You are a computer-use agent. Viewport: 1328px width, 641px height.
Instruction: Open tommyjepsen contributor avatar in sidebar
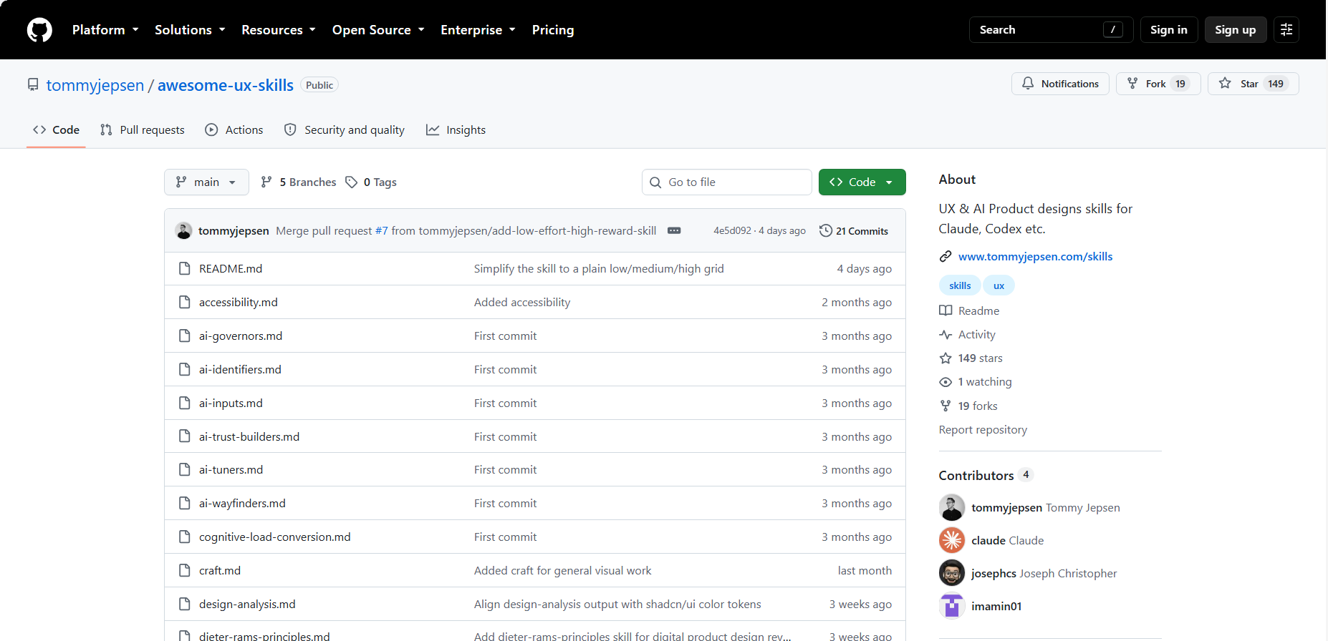[x=952, y=507]
